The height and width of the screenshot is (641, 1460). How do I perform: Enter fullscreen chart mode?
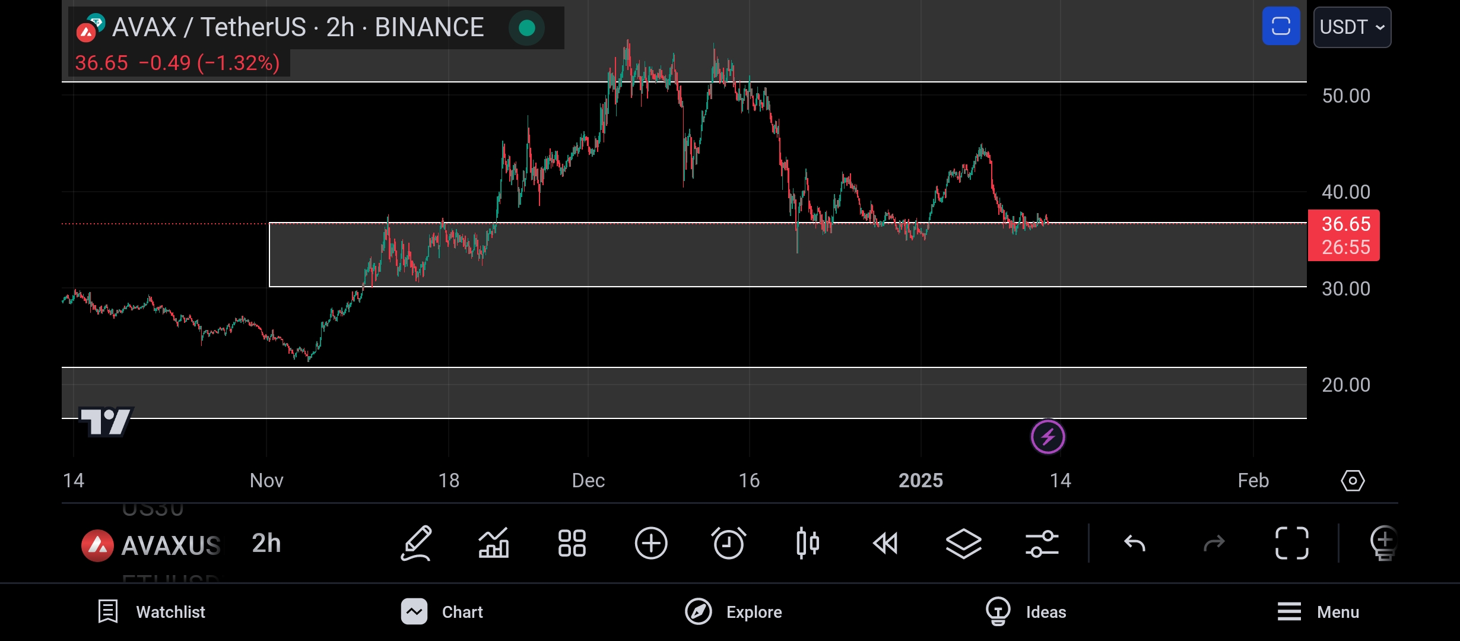[x=1292, y=543]
